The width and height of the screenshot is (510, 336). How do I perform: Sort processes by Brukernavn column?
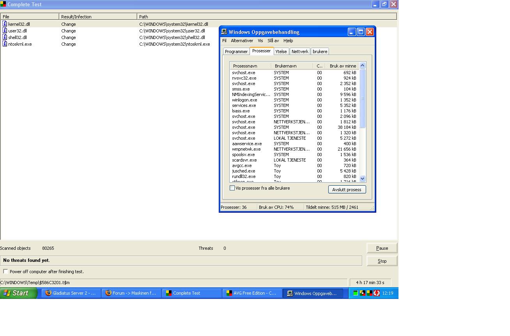coord(292,66)
